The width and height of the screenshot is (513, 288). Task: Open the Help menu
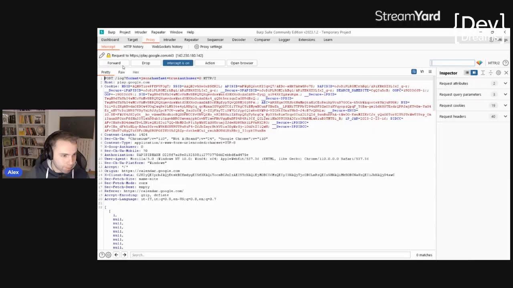coord(190,32)
